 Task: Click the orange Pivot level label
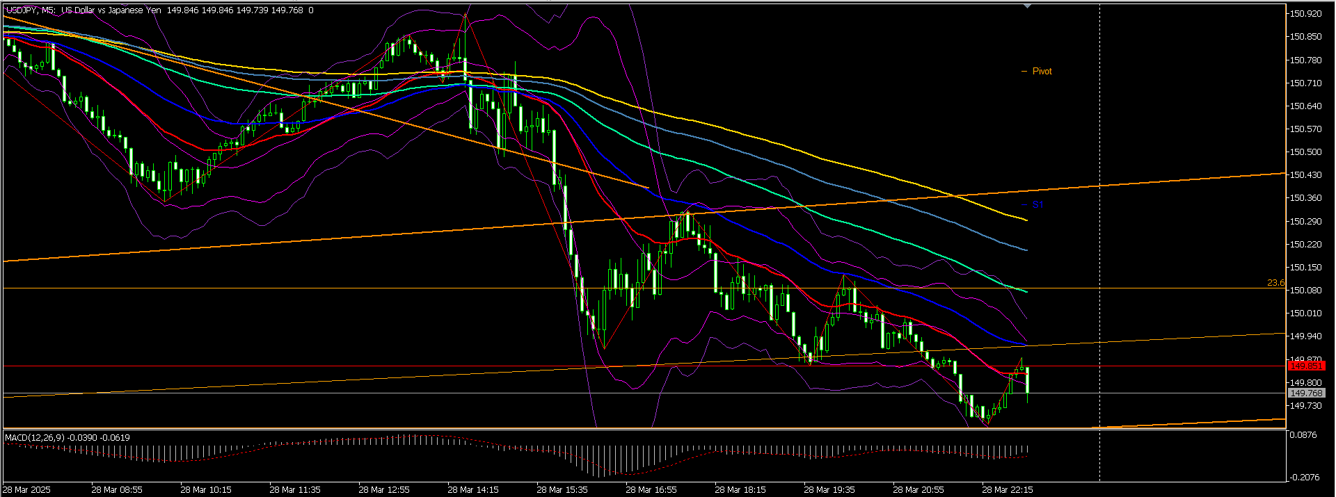click(x=1042, y=72)
